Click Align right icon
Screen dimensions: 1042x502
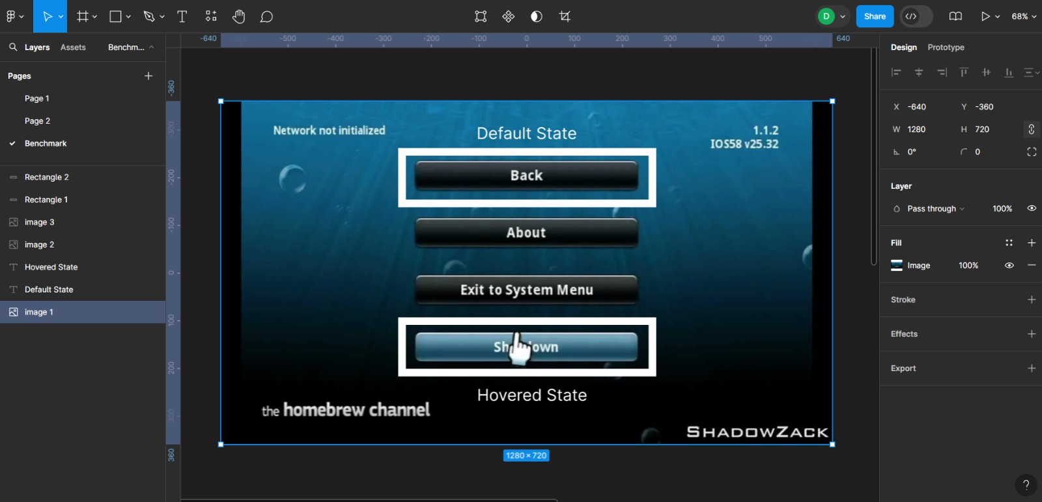tap(942, 72)
